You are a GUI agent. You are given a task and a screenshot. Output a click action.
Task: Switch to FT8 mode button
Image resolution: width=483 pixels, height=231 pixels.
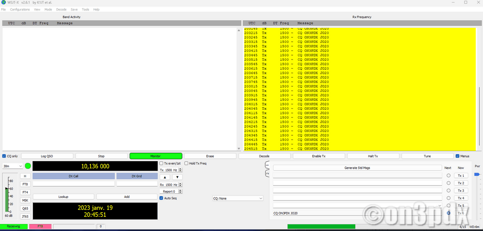click(25, 184)
